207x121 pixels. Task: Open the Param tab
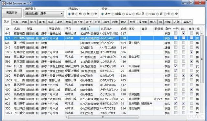click(x=187, y=22)
